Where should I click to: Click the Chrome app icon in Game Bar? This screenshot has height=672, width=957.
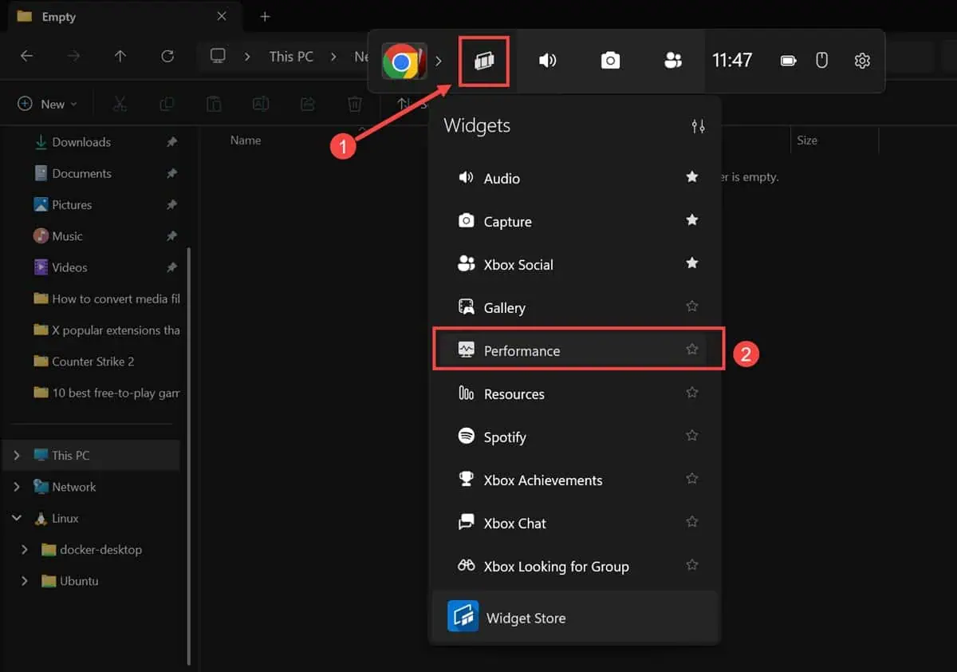[x=403, y=61]
